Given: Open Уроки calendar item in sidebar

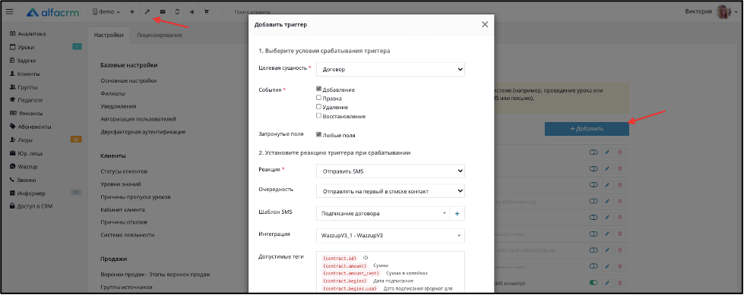Looking at the screenshot, I should 22,47.
